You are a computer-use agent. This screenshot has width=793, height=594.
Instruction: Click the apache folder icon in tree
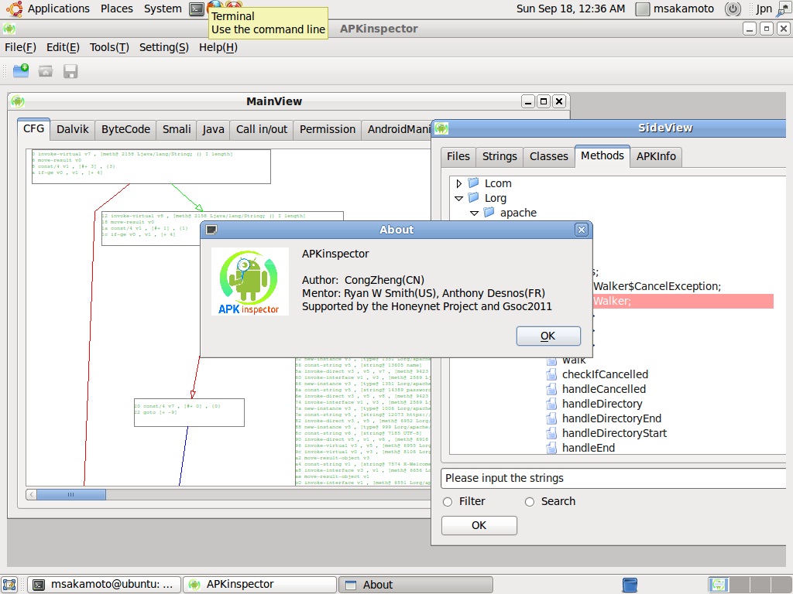[x=489, y=212]
